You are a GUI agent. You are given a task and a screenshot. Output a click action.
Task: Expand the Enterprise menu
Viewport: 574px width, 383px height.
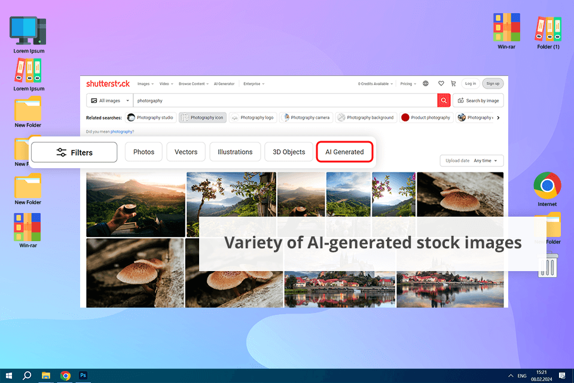pyautogui.click(x=254, y=84)
